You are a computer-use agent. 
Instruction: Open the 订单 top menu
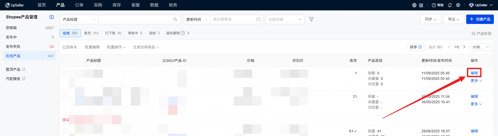point(79,5)
